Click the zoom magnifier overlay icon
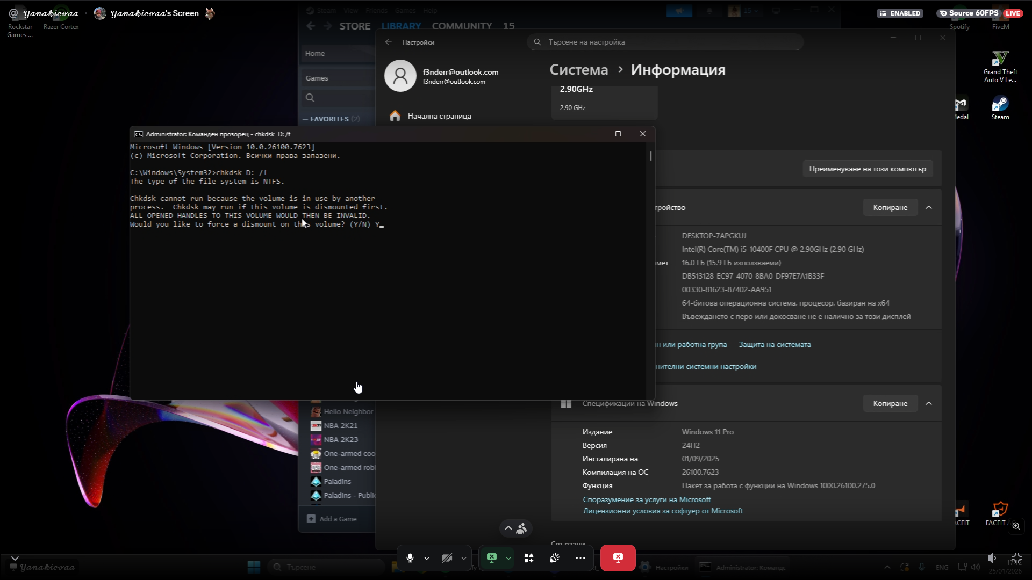 tap(1016, 526)
